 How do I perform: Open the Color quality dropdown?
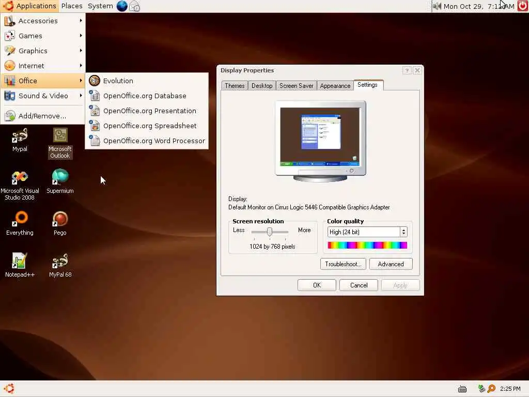click(367, 232)
